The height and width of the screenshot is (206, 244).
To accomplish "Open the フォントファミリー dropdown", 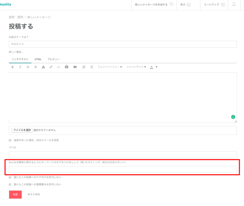I will 109,67.
